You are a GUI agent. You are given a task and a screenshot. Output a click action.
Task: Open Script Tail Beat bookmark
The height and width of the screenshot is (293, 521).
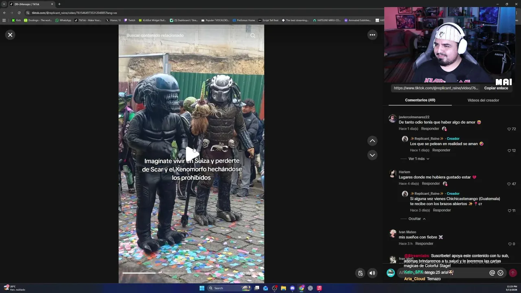point(268,20)
